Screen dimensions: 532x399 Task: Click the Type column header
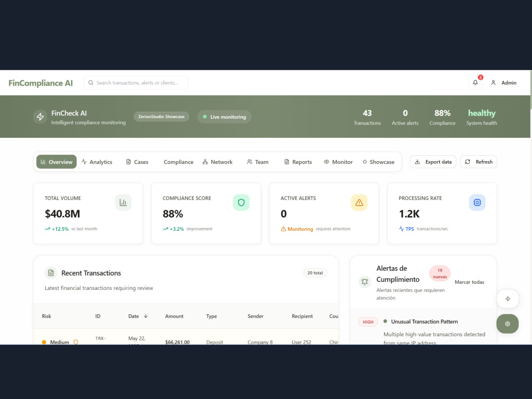pyautogui.click(x=211, y=316)
